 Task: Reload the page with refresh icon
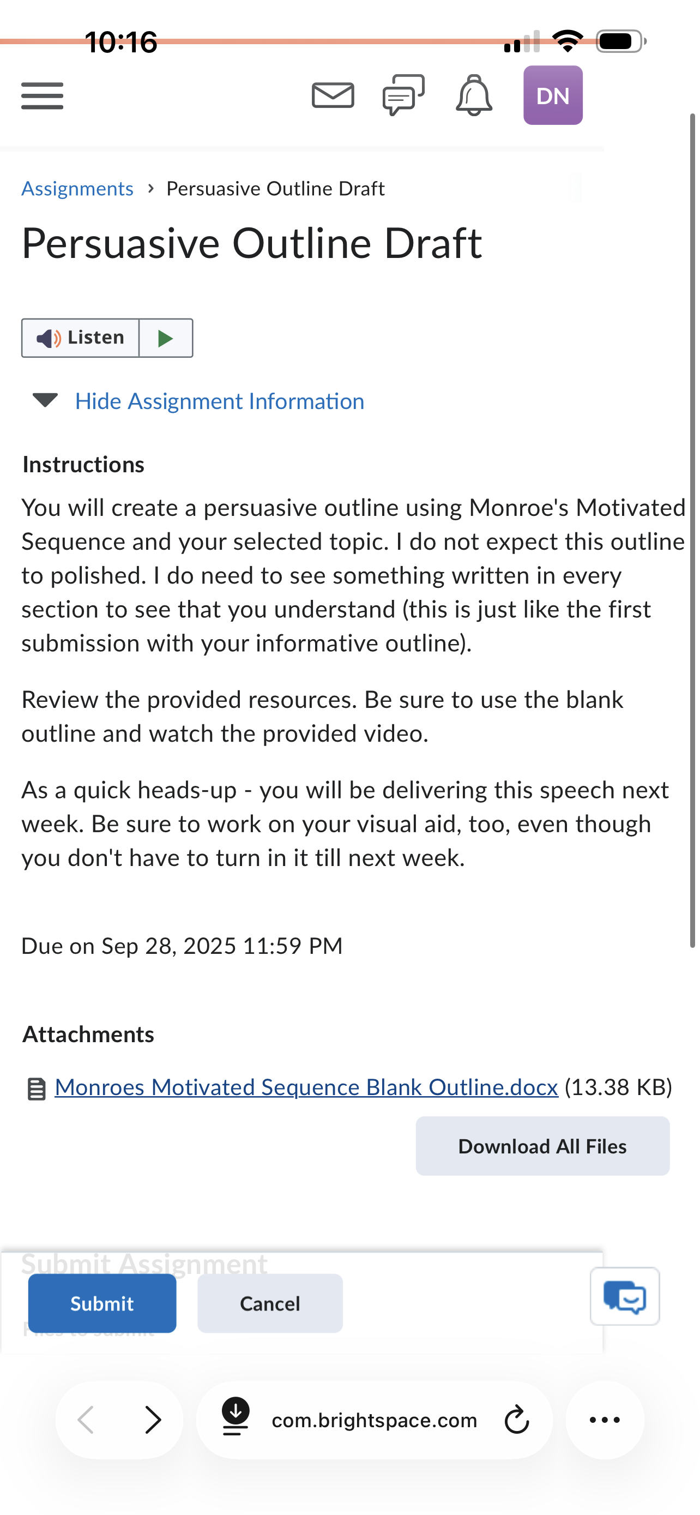[517, 1420]
